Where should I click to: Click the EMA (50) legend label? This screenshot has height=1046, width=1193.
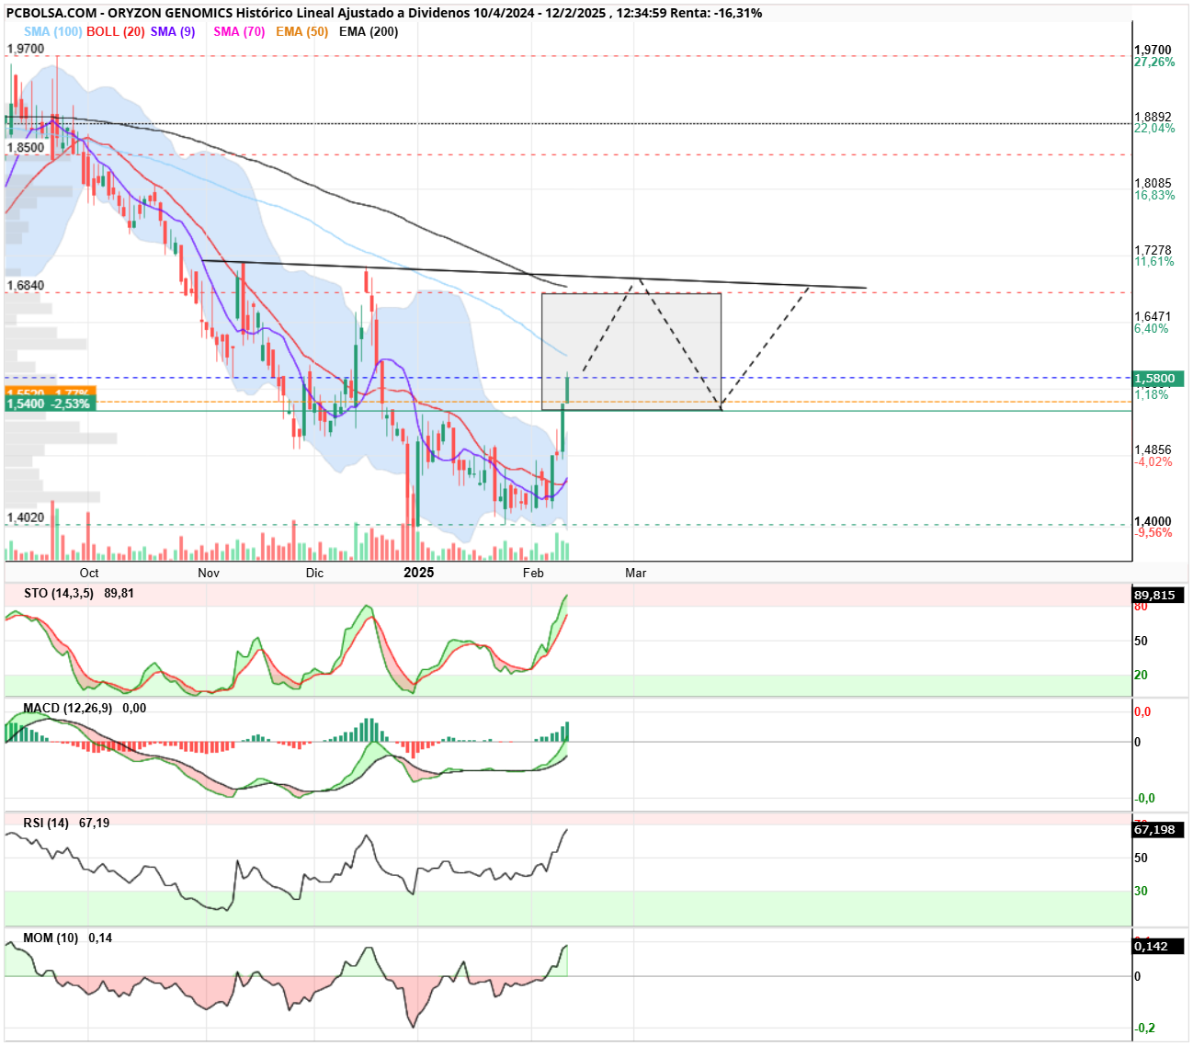pos(301,31)
